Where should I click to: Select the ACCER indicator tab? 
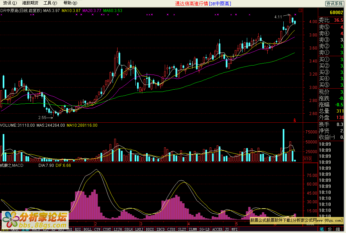click(x=217, y=229)
